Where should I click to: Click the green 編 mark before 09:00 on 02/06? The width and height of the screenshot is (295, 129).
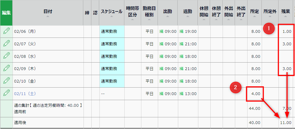tap(161, 31)
